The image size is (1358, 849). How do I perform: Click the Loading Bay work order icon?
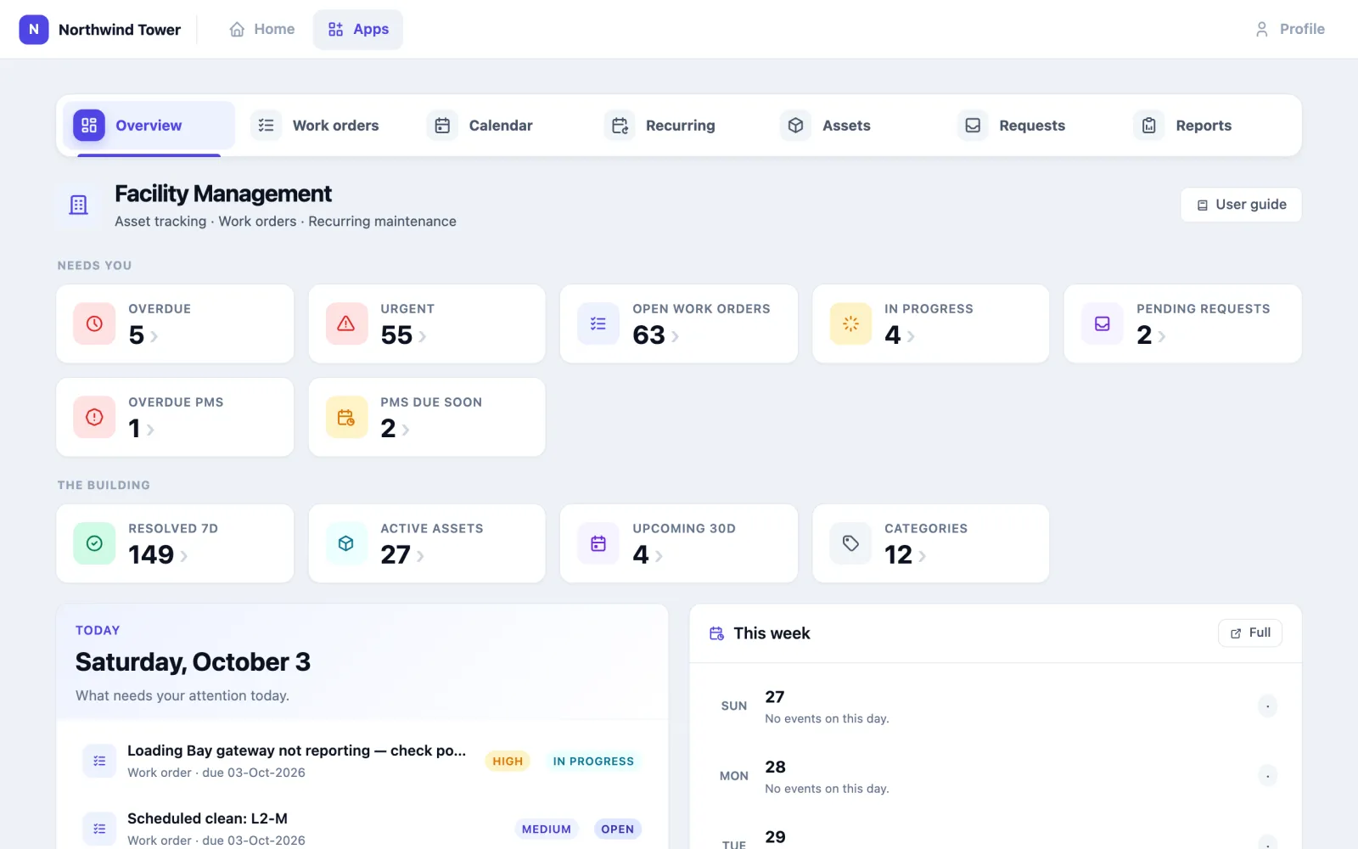(99, 761)
